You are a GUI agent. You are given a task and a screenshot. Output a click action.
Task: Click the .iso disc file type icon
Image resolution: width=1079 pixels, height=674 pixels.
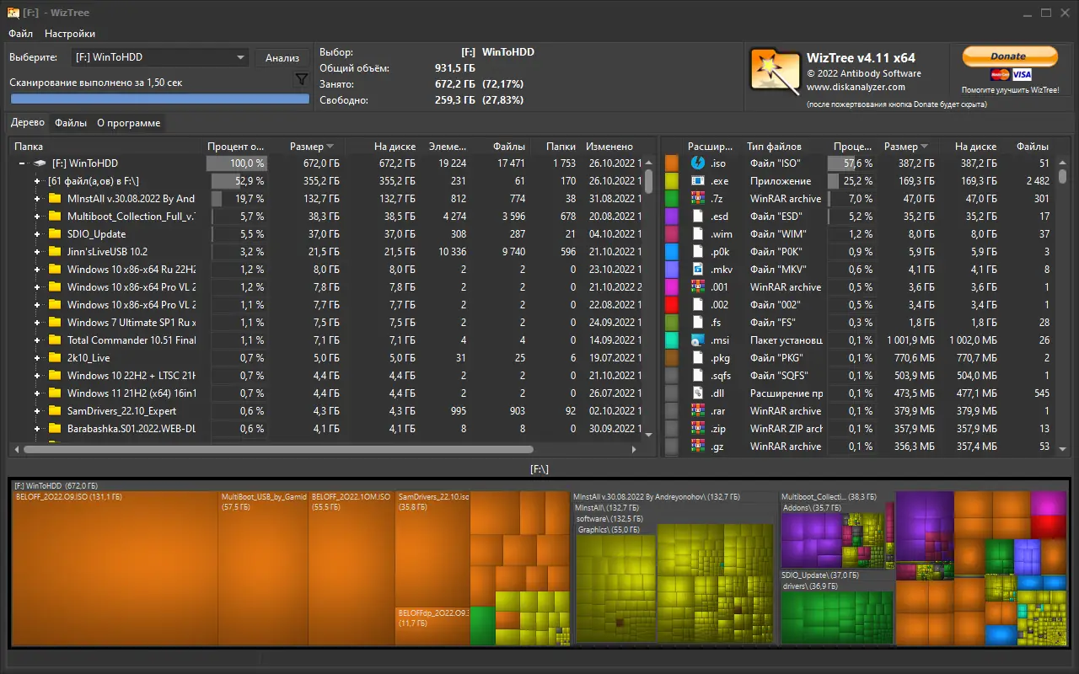coord(697,163)
